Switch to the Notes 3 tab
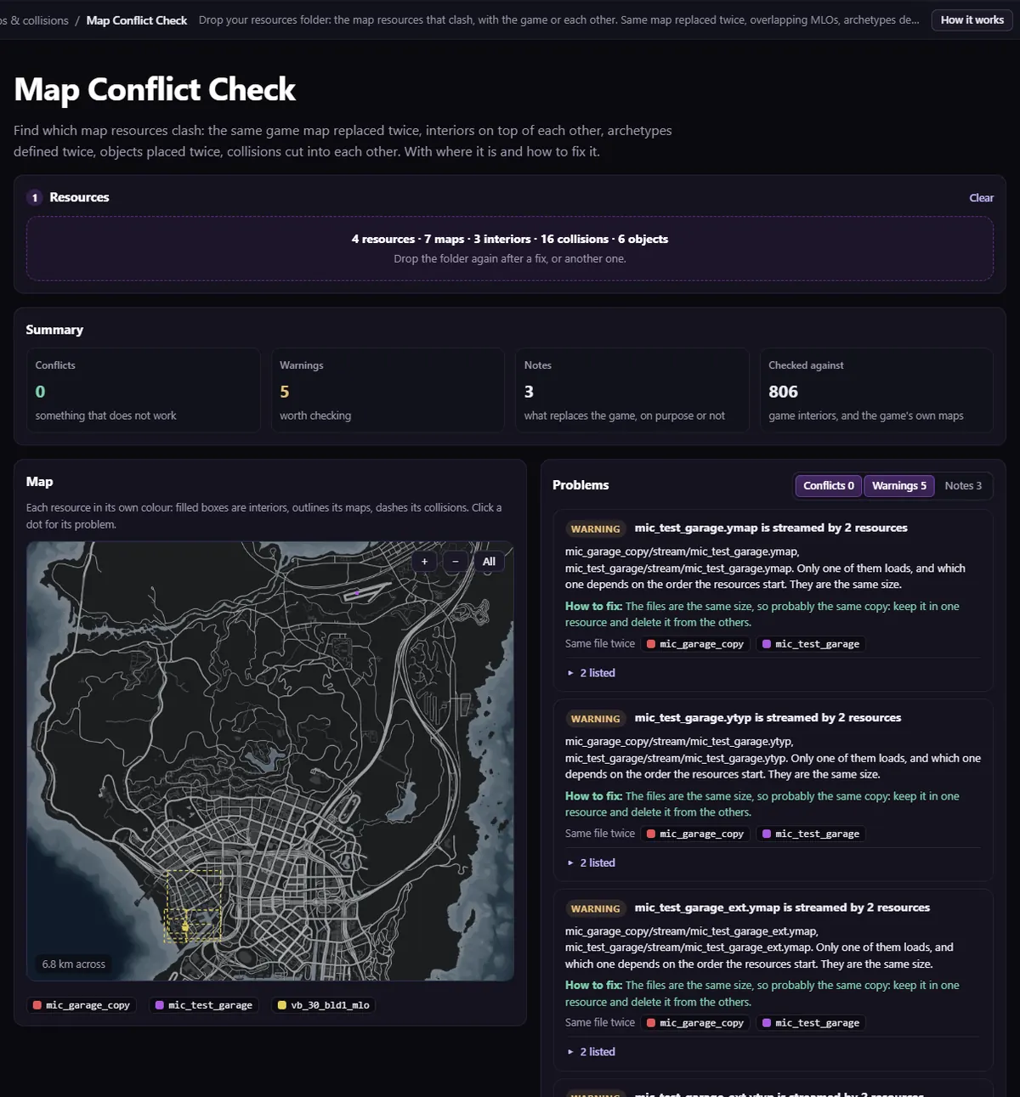Screen dimensions: 1020x1097 963,485
